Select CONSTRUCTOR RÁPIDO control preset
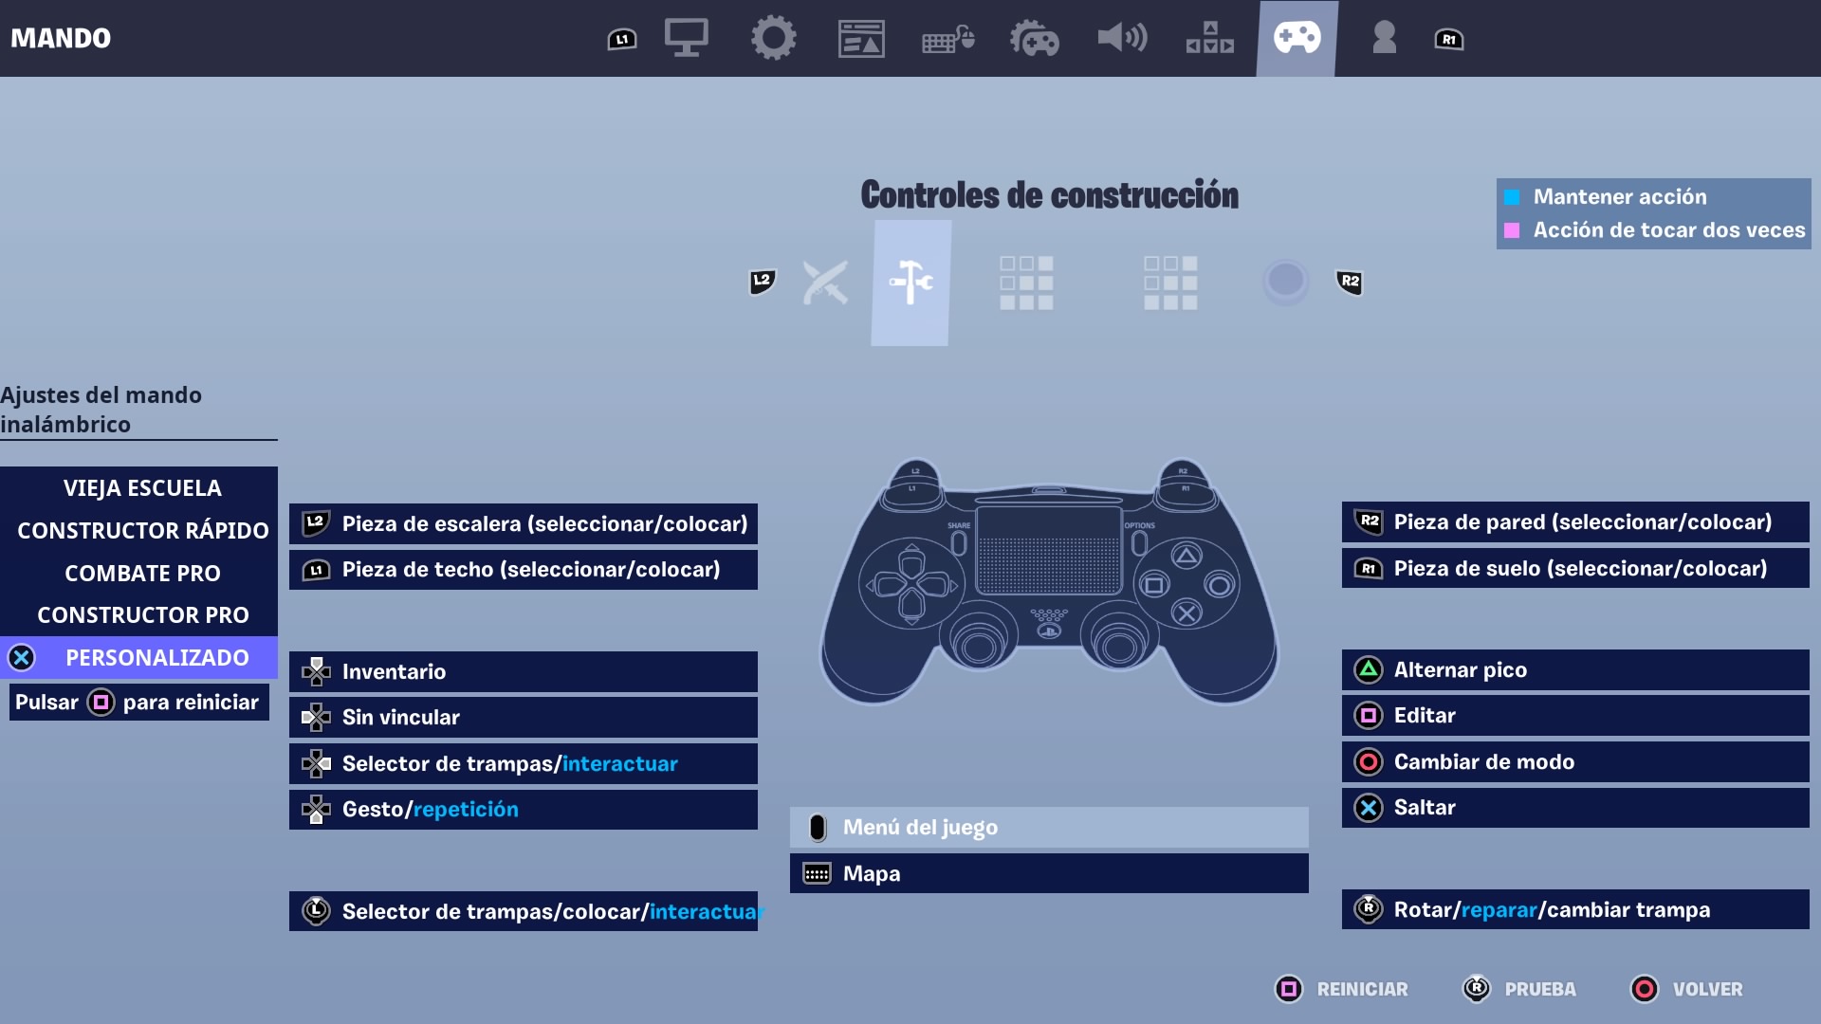 coord(142,530)
